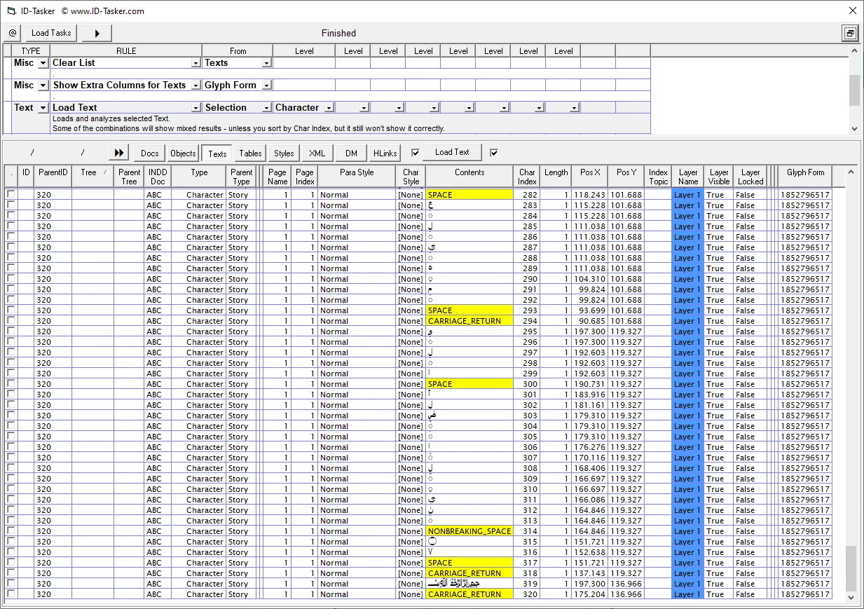This screenshot has height=609, width=864.
Task: Click the Layer 1 cell in Char Index 282 row
Action: 687,195
